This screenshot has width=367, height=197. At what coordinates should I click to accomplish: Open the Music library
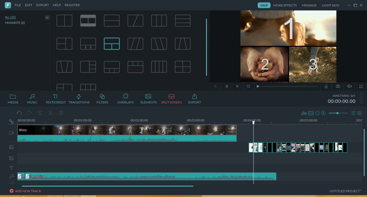(32, 99)
